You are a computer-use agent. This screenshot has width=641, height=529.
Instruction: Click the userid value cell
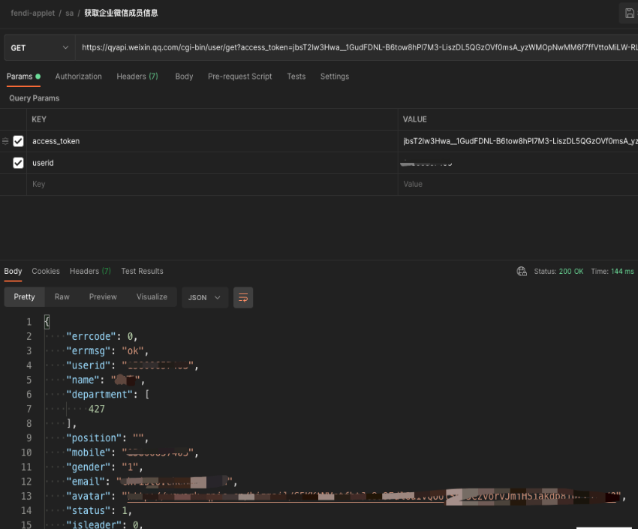[519, 163]
